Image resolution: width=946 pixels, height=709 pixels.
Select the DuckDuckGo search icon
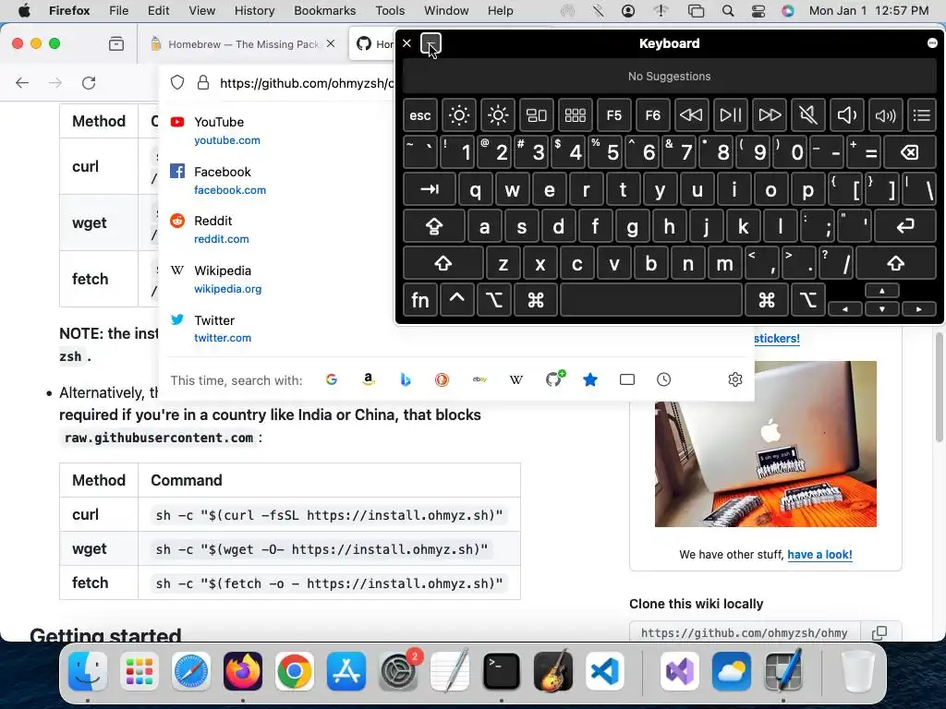(443, 379)
